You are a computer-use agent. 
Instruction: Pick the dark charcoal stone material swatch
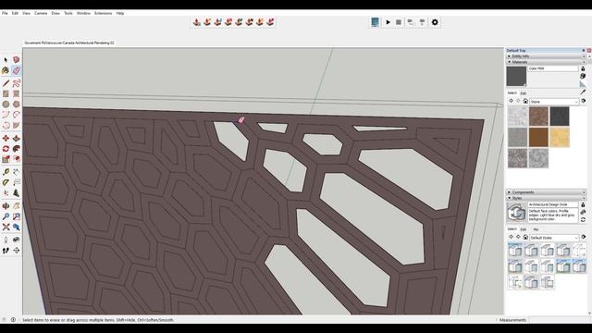pyautogui.click(x=560, y=116)
